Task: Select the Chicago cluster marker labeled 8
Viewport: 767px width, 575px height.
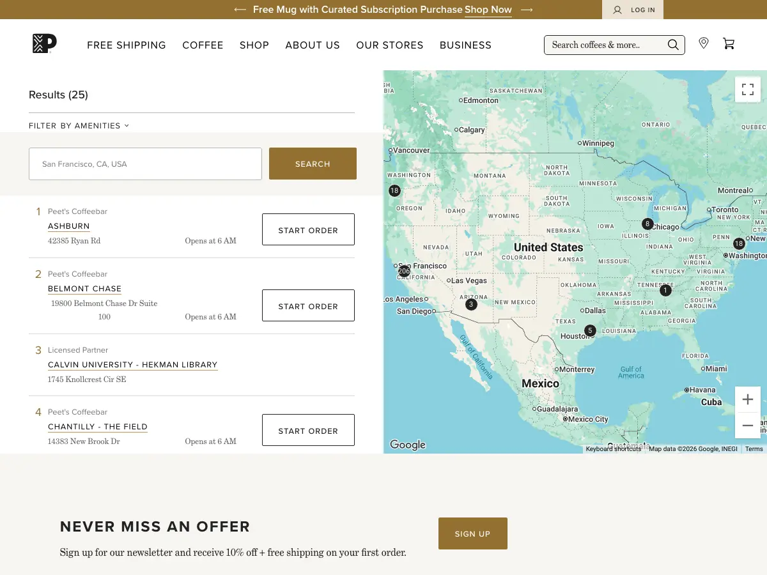Action: pos(647,224)
